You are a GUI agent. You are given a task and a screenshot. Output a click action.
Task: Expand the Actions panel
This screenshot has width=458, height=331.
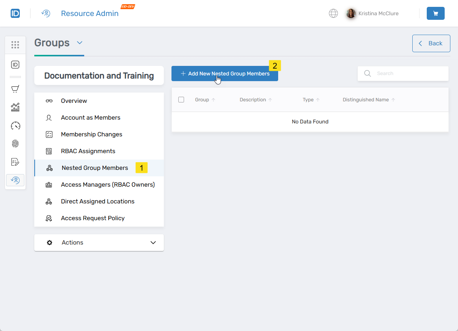(x=99, y=243)
